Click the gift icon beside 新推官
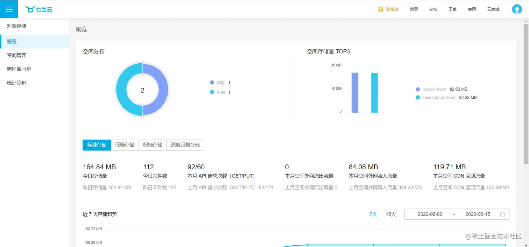Viewport: 529px width, 247px height. tap(381, 9)
